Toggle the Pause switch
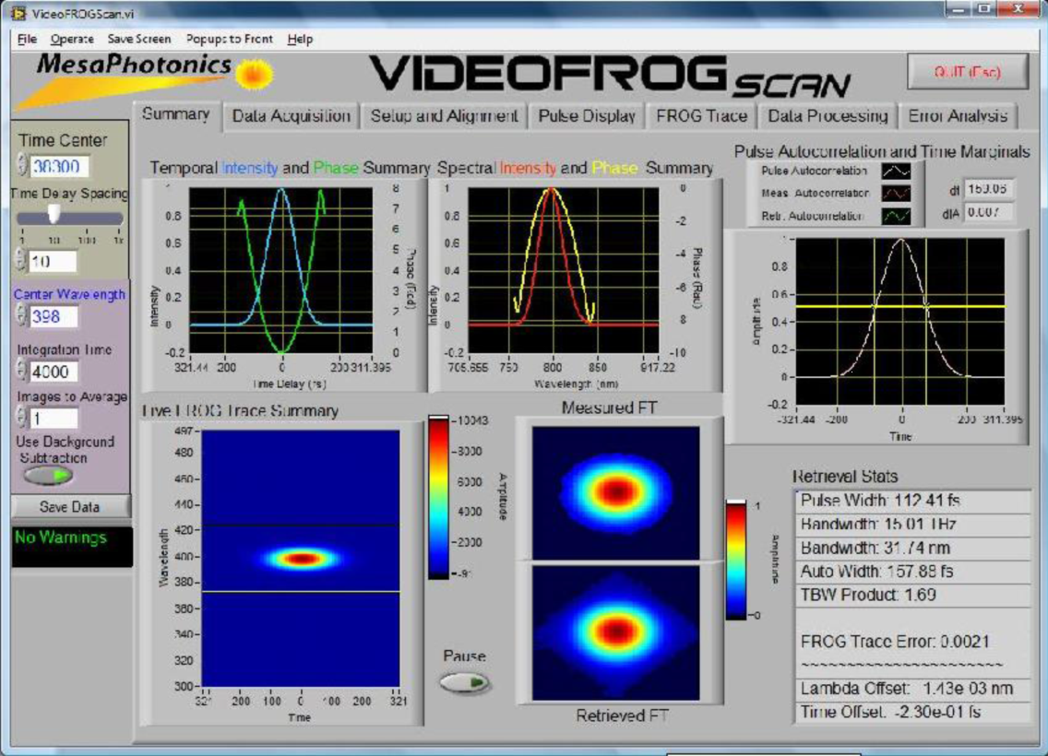 [x=465, y=682]
